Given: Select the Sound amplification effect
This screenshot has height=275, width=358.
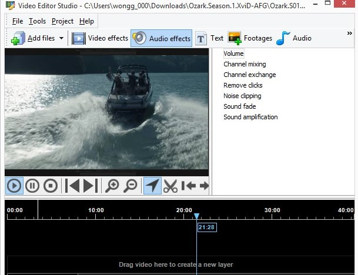Looking at the screenshot, I should [x=250, y=117].
